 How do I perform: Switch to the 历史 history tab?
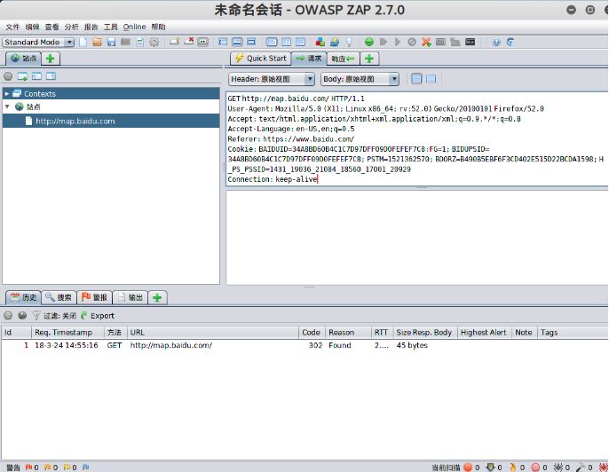[23, 297]
